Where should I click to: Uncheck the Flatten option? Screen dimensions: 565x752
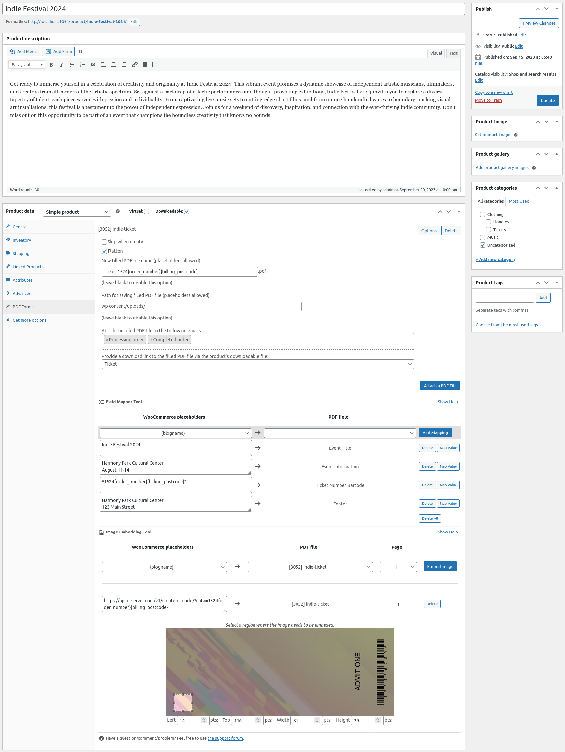pos(104,251)
